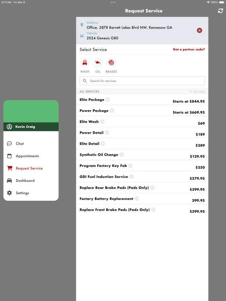Image resolution: width=226 pixels, height=301 pixels.
Task: Tap the Office address text
Action: tap(129, 27)
